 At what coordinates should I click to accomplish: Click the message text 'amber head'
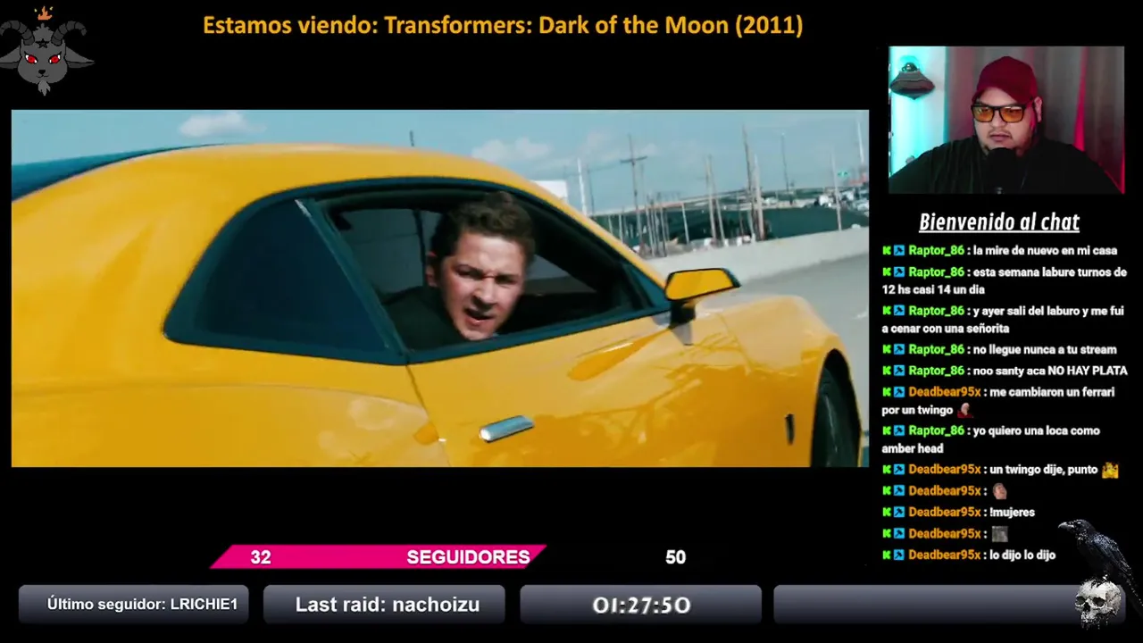913,449
